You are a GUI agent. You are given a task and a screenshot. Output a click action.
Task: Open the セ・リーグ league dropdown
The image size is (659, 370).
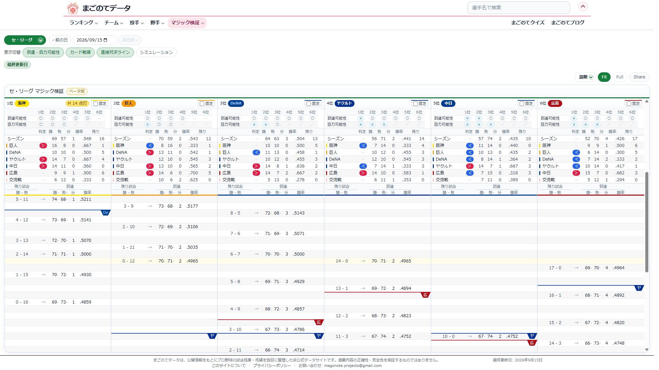pyautogui.click(x=25, y=40)
